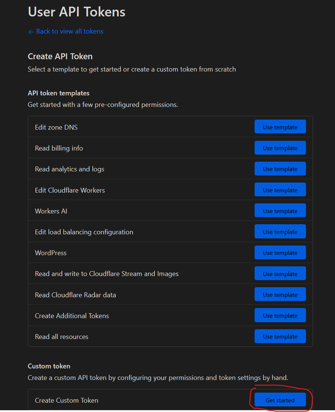Viewport: 335px width, 412px height.
Task: Use template for Read analytics and logs
Action: click(x=280, y=168)
